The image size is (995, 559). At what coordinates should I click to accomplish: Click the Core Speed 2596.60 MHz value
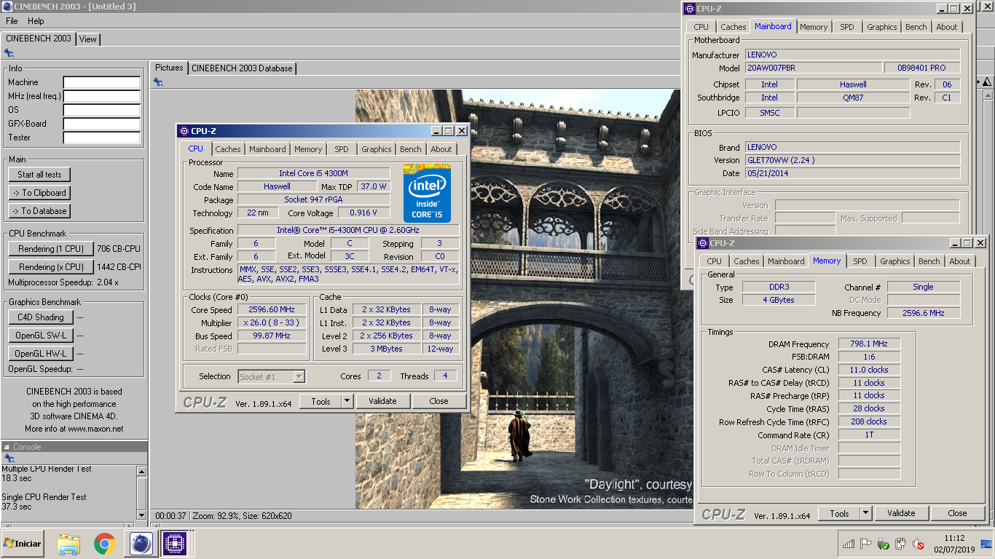pos(272,310)
